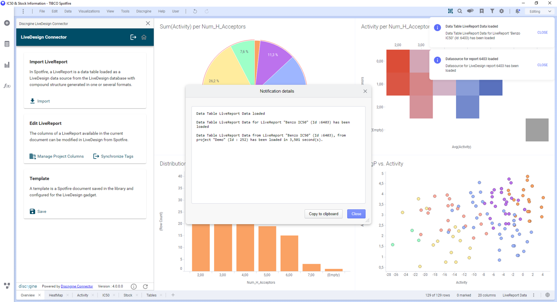The image size is (557, 302).
Task: Open the data panel icon in left sidebar
Action: point(7,44)
